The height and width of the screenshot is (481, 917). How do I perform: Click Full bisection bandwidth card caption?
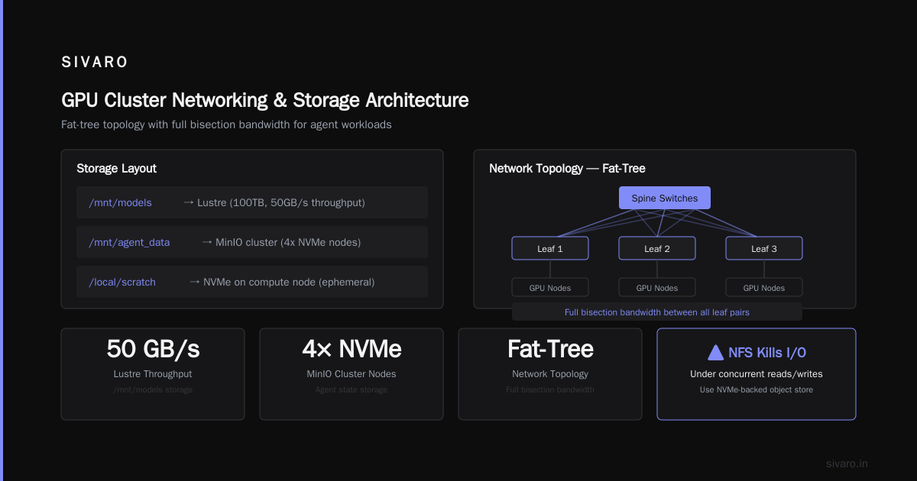coord(550,390)
